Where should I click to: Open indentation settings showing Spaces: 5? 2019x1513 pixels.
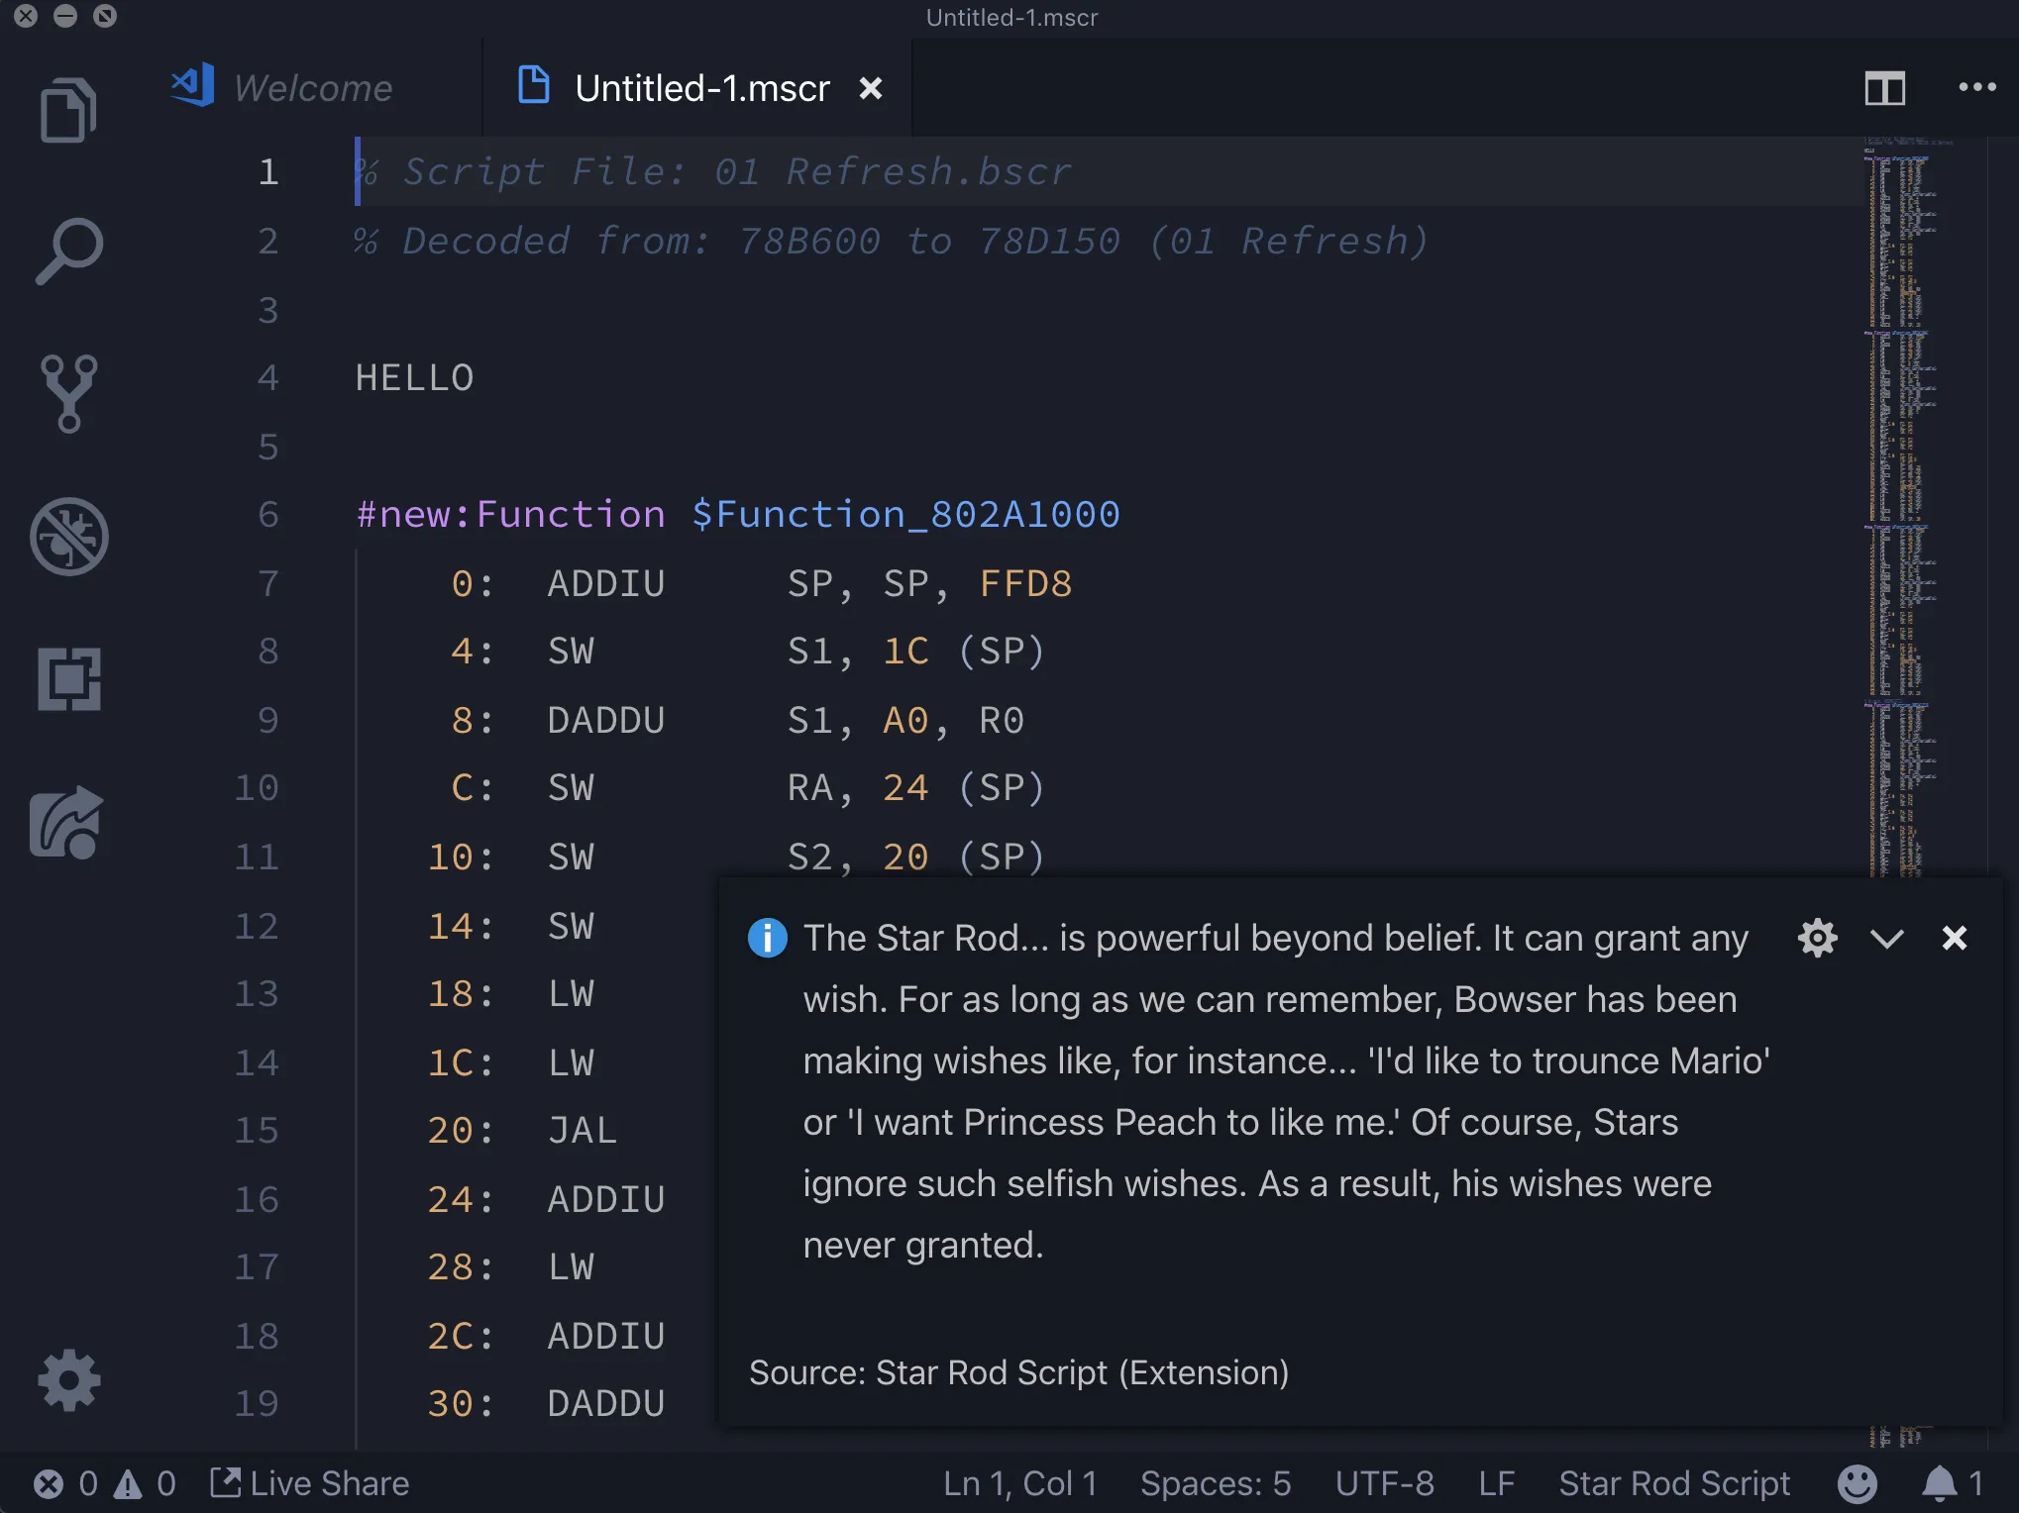tap(1215, 1483)
